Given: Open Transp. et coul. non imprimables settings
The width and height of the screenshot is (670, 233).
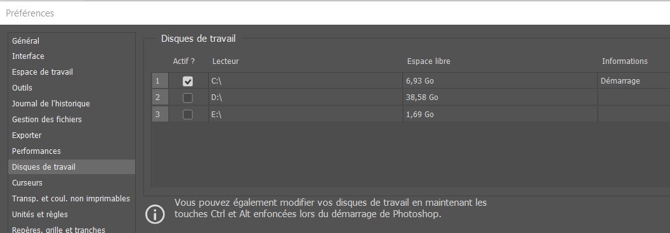Looking at the screenshot, I should click(71, 198).
